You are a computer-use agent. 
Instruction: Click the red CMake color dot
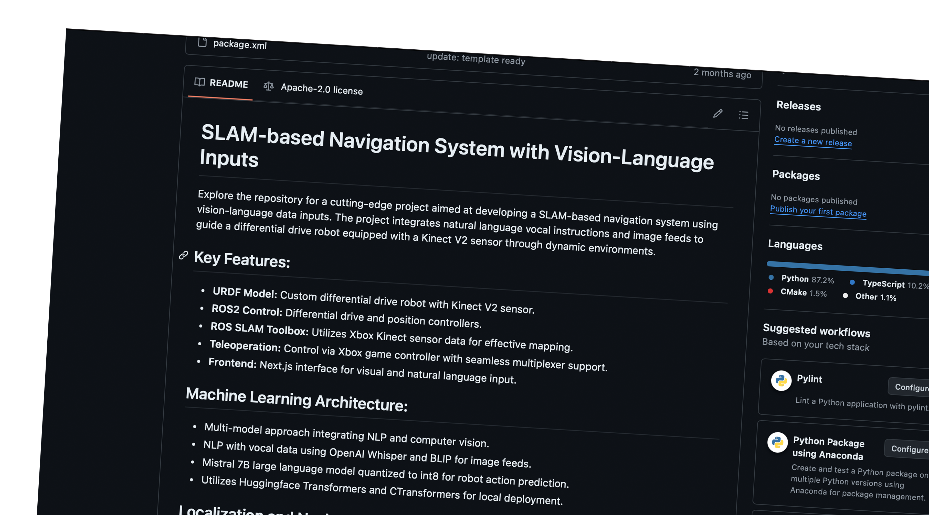click(x=770, y=291)
